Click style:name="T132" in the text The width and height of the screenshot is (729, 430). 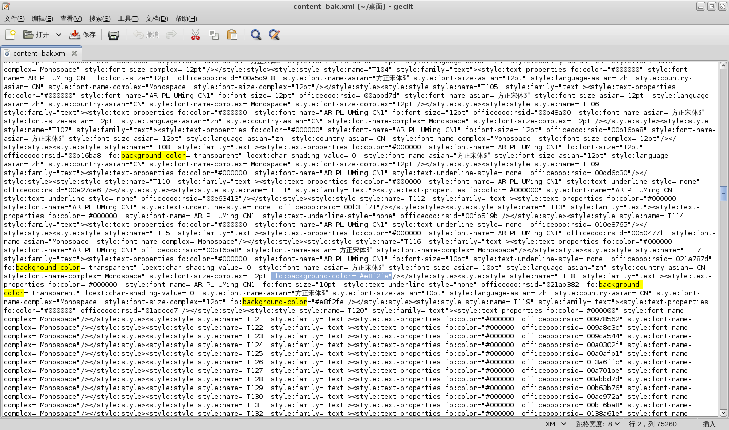(231, 413)
